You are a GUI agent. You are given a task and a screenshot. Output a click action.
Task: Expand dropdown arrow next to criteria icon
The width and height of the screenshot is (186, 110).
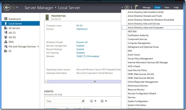[x=95, y=101]
